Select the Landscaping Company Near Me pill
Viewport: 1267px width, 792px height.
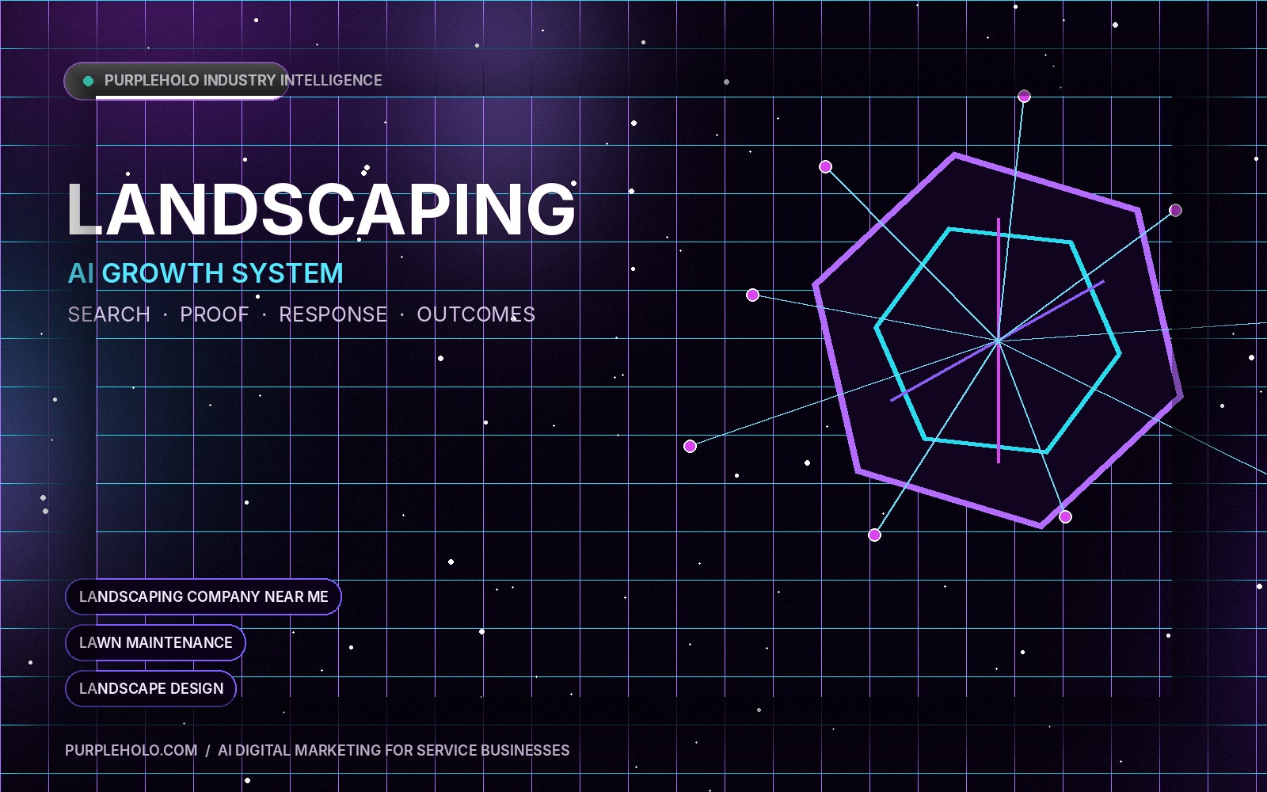point(204,597)
